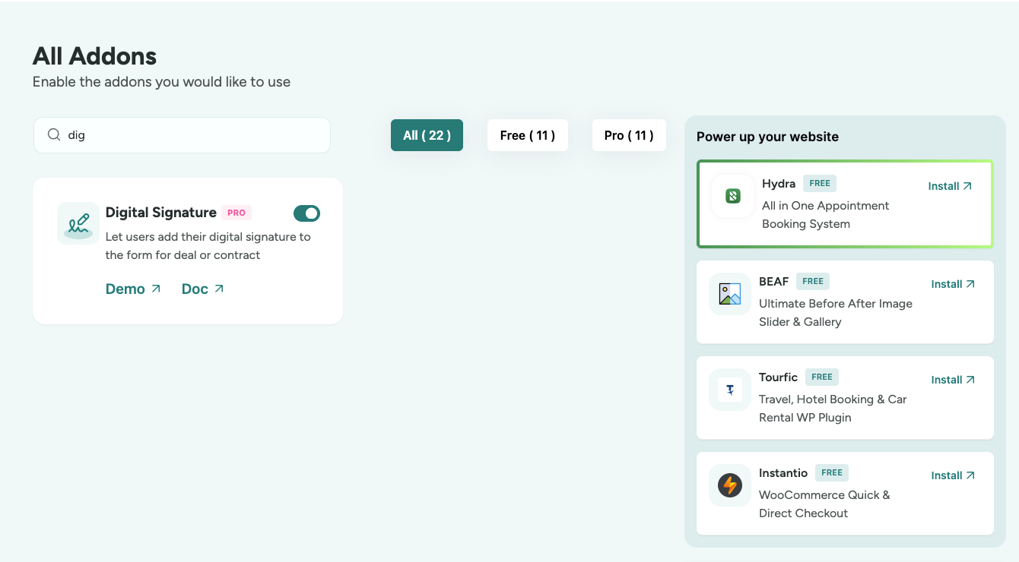Click the BEAF image slider icon
This screenshot has height=562, width=1019.
pos(729,294)
